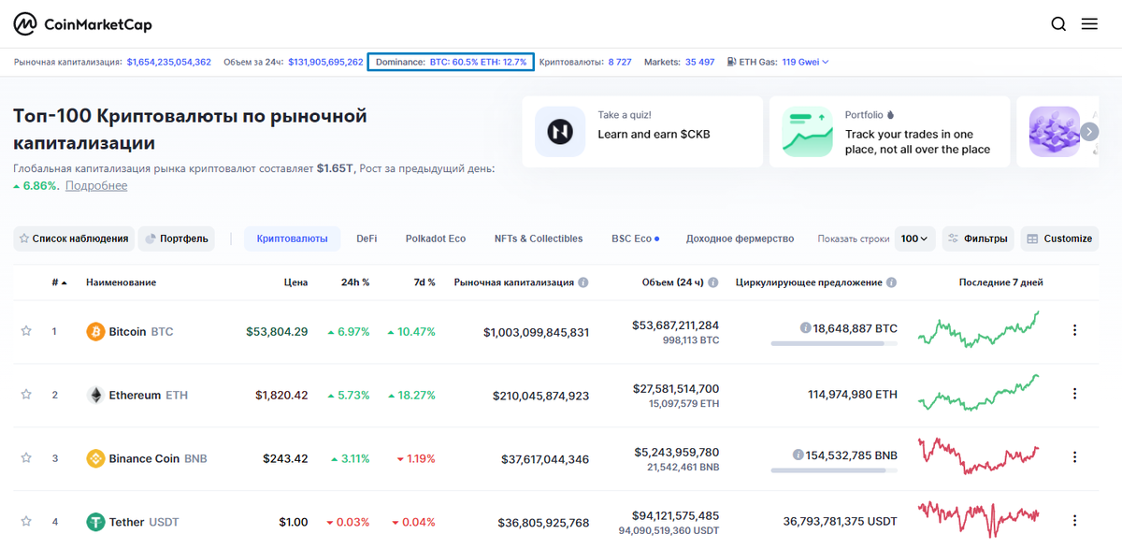Open Tether 7-day sparkline chart
Viewport: 1122px width, 549px height.
point(978,517)
